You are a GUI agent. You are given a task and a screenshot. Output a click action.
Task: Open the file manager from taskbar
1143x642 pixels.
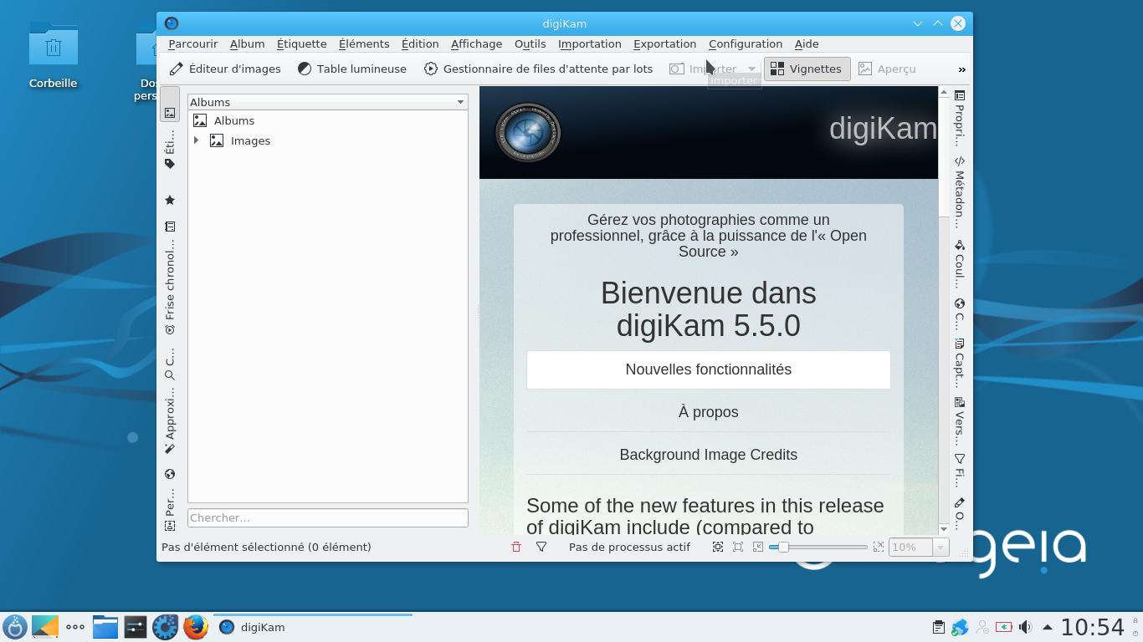click(x=105, y=627)
